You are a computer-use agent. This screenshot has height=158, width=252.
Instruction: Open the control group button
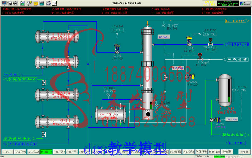click(227, 152)
